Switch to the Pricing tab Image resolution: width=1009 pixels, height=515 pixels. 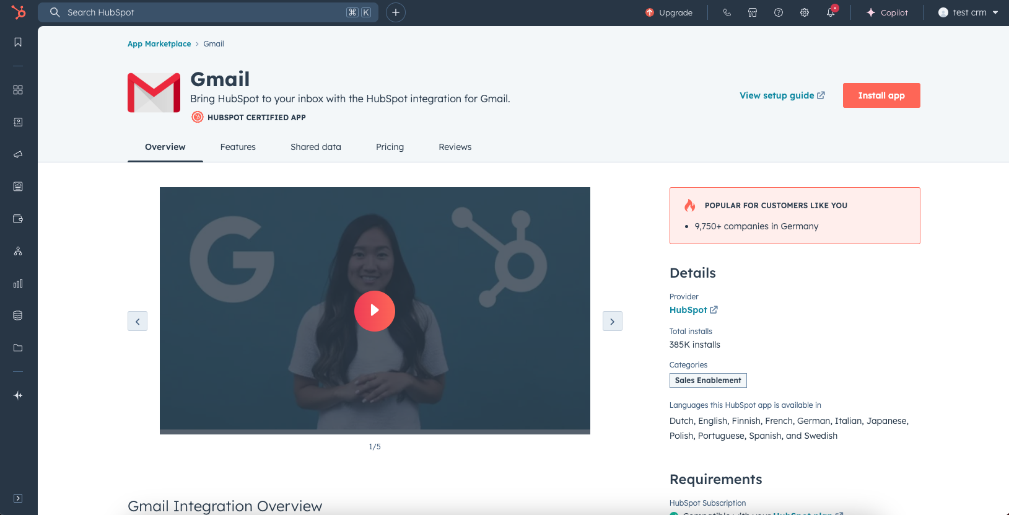tap(390, 147)
